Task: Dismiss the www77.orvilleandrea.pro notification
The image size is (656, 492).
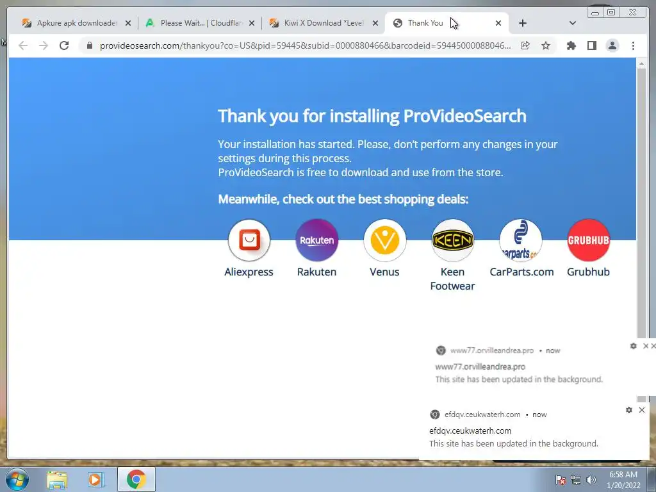Action: (646, 346)
